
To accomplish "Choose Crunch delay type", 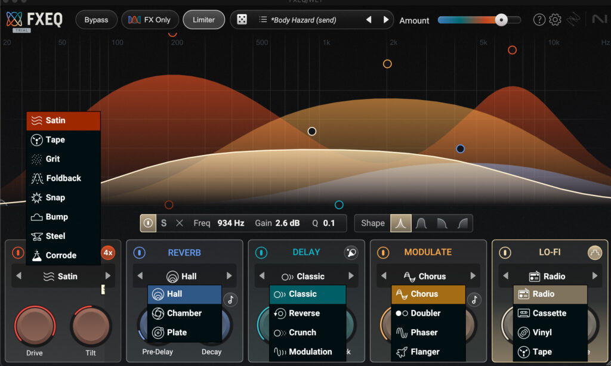I will click(x=307, y=333).
